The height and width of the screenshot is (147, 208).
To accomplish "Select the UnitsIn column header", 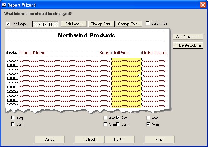I will 148,53.
